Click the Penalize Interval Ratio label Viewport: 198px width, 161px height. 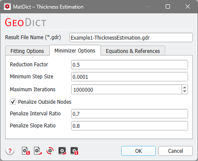(x=35, y=114)
